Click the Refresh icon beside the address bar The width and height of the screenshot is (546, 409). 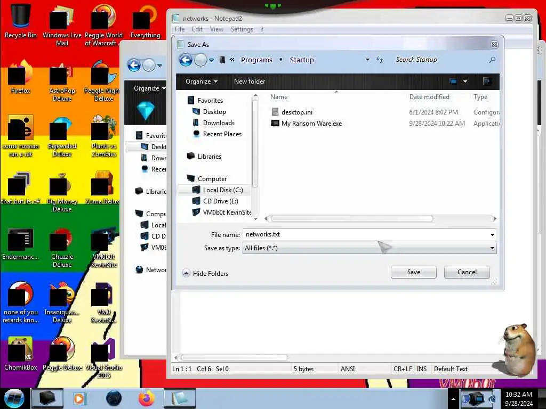pyautogui.click(x=380, y=60)
